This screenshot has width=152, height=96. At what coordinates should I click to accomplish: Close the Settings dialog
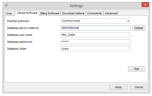pos(145,5)
